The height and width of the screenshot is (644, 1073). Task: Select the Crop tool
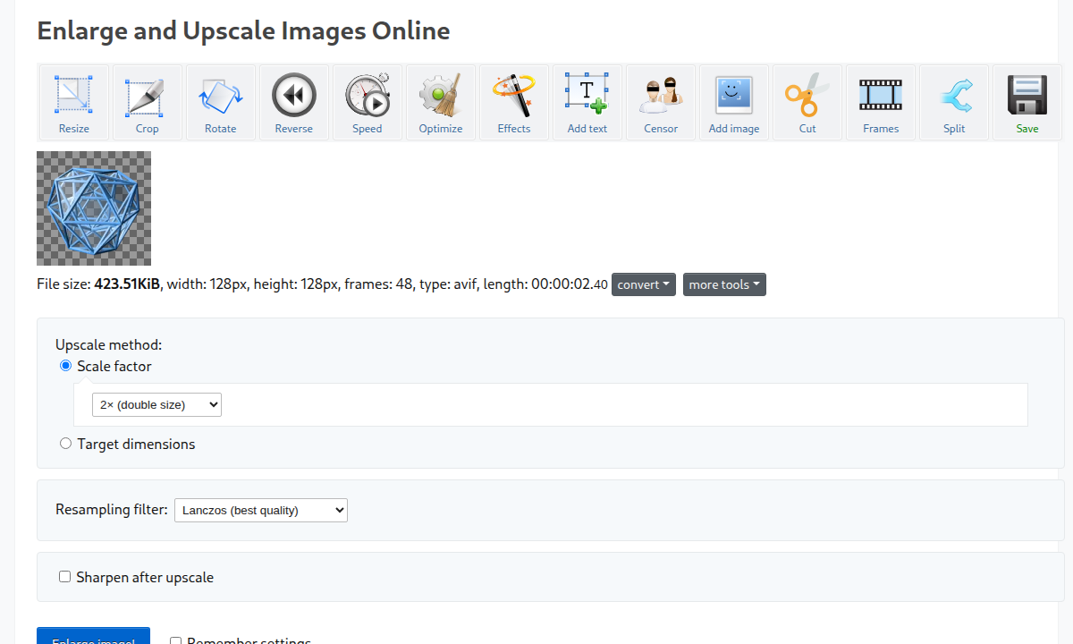point(147,102)
